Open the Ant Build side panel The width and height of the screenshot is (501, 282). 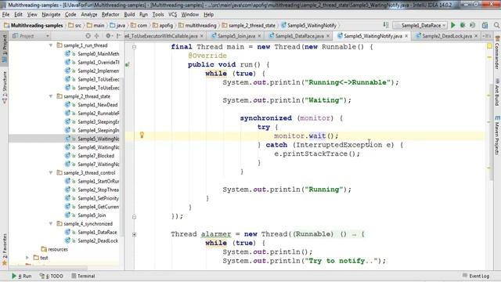497,92
